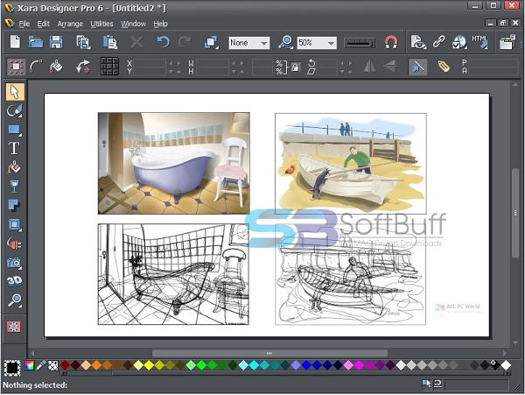Viewport: 525px width, 395px height.
Task: Click the Name objects tag icon
Action: tap(444, 67)
